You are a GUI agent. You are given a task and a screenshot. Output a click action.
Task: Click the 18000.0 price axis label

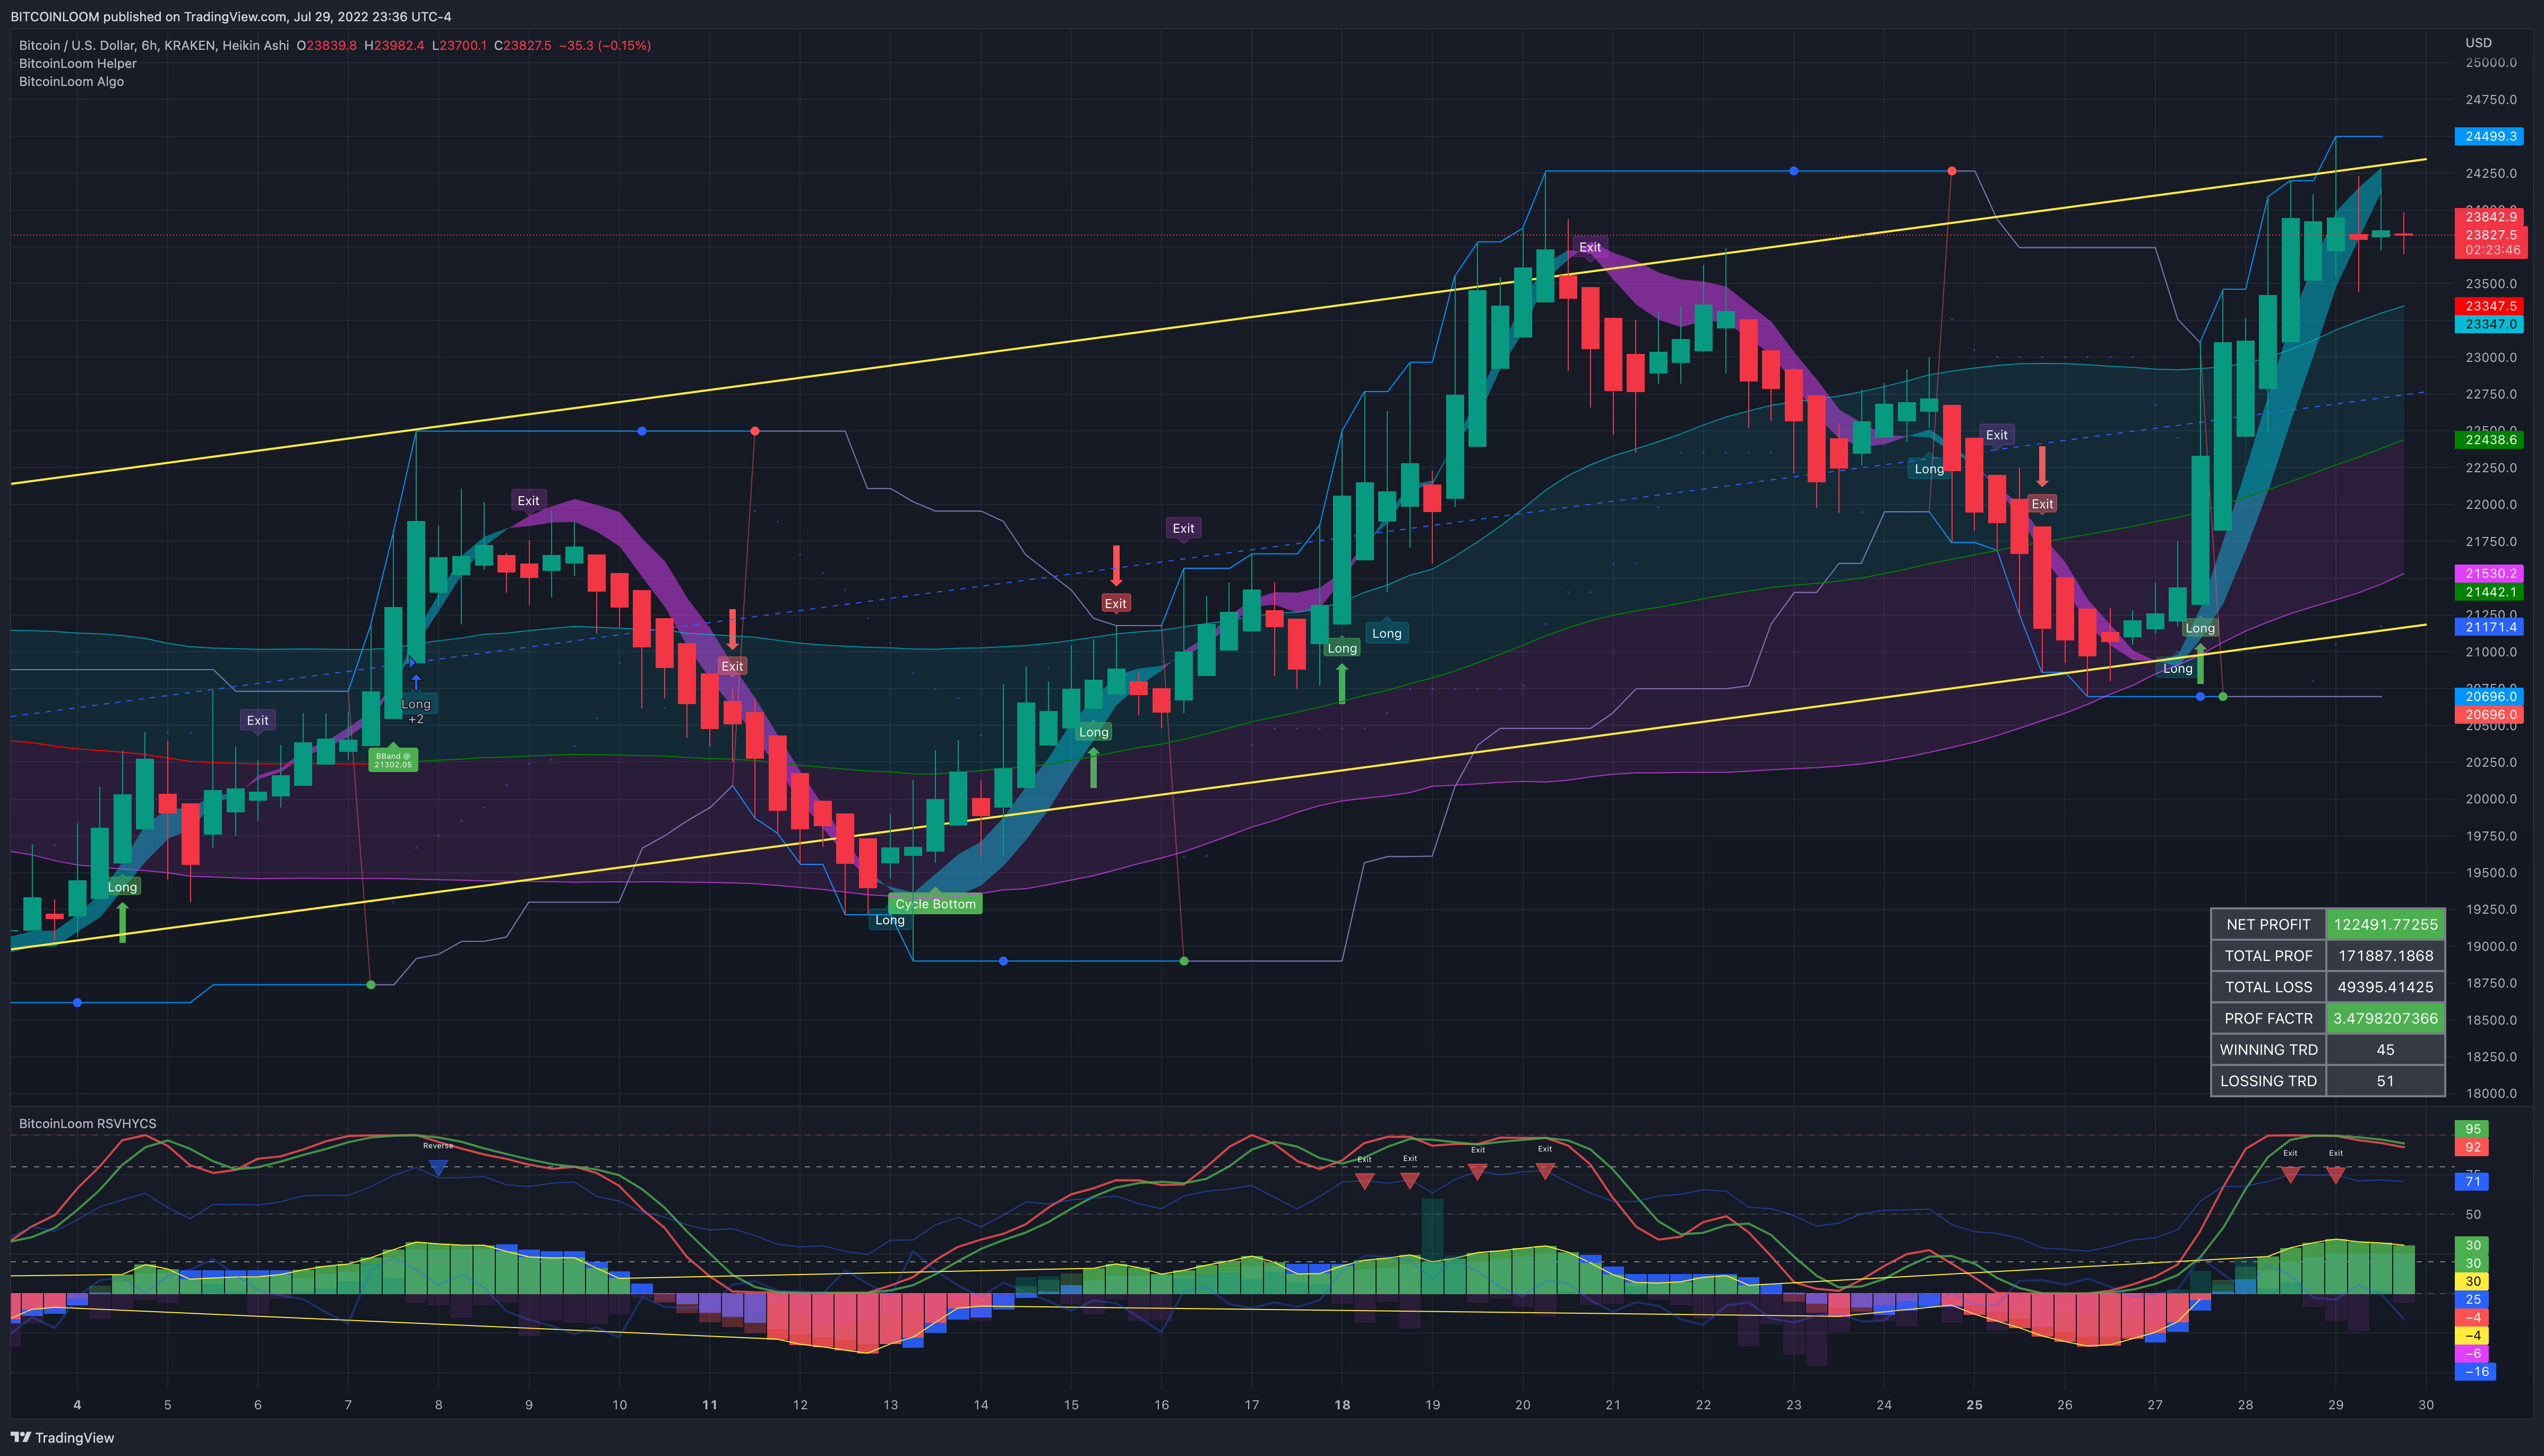tap(2491, 1093)
